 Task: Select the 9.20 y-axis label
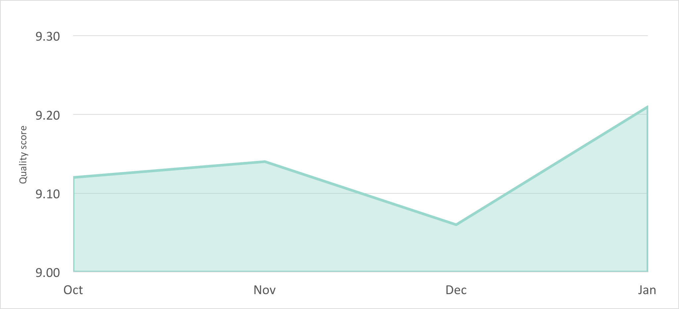pos(48,115)
